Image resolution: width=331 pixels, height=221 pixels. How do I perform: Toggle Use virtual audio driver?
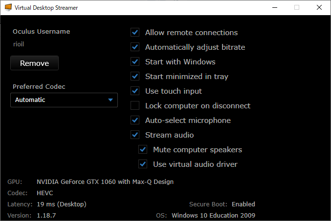pyautogui.click(x=143, y=164)
